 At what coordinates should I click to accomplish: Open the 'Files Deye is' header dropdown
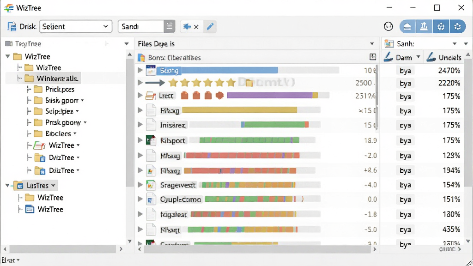tap(372, 44)
